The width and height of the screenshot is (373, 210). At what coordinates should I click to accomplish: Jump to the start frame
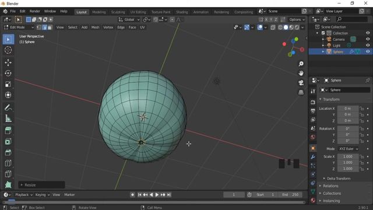[x=140, y=195]
